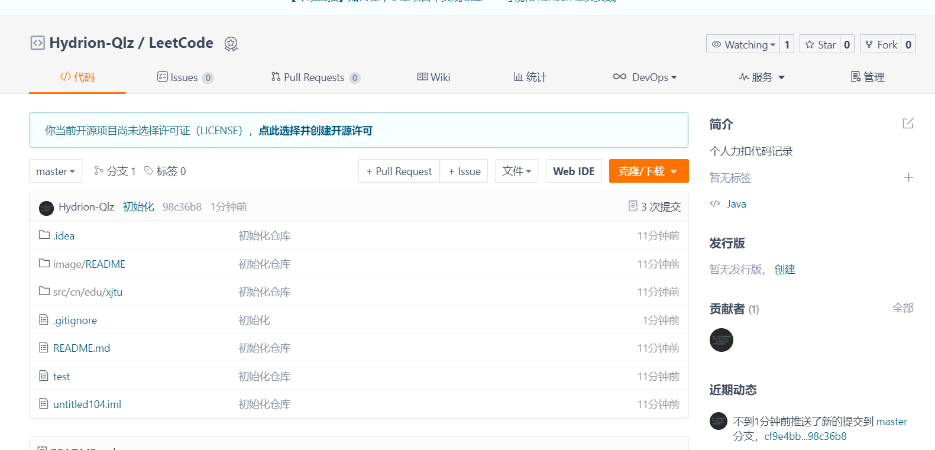Image resolution: width=935 pixels, height=450 pixels.
Task: Click the file icon beside README.md
Action: click(44, 347)
